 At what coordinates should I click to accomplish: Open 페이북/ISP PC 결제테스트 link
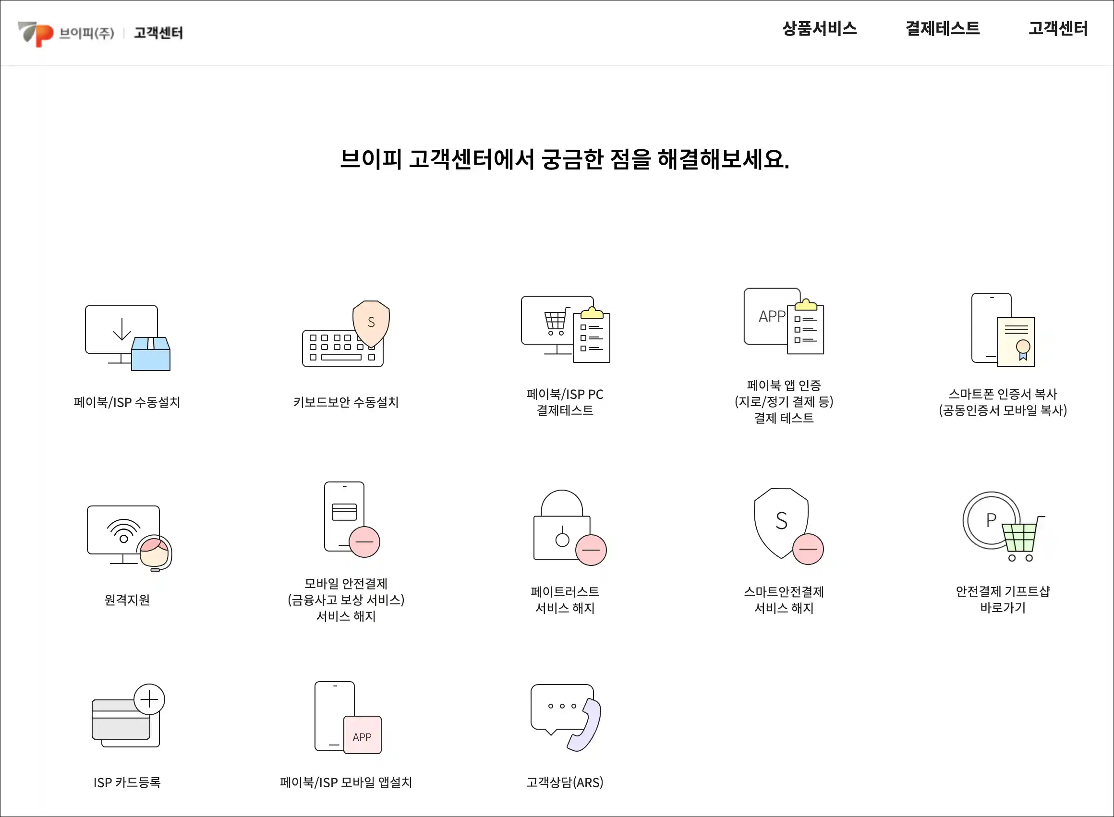[x=565, y=402]
